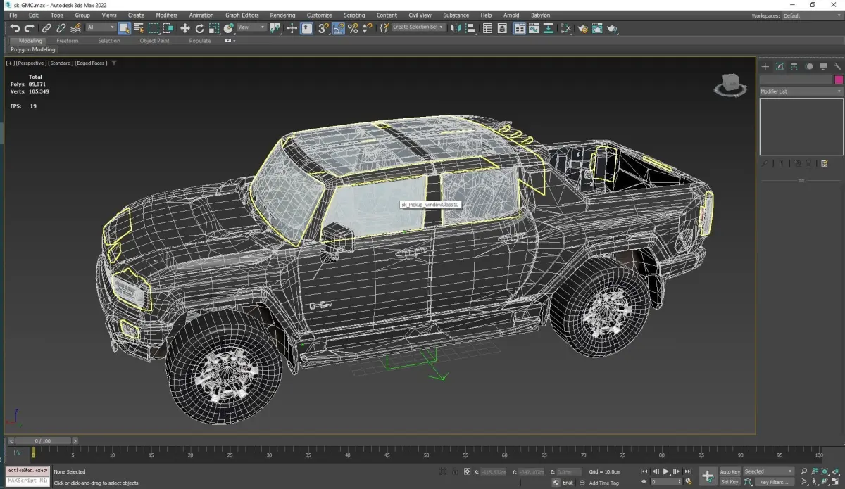The image size is (845, 489).
Task: Toggle the Percent Snap button
Action: [x=353, y=28]
